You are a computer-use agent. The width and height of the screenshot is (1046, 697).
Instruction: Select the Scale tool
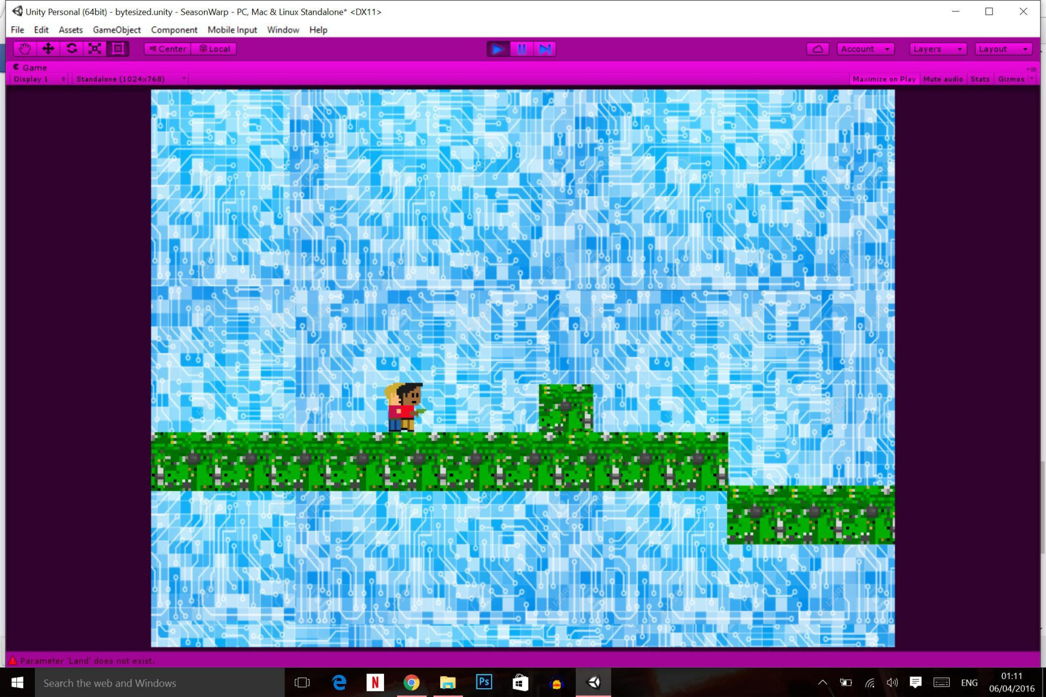[x=95, y=49]
